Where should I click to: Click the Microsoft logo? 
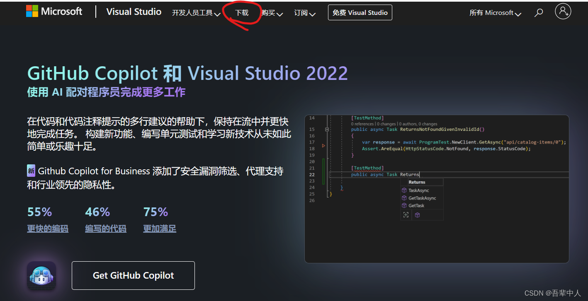point(54,12)
